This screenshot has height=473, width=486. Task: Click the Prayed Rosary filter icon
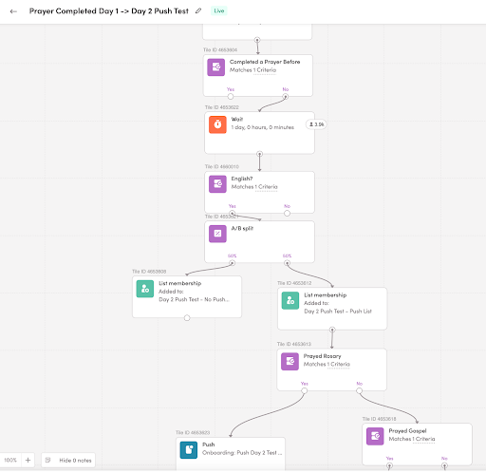(x=290, y=361)
